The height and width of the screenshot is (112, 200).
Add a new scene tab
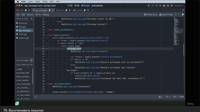pos(92,10)
